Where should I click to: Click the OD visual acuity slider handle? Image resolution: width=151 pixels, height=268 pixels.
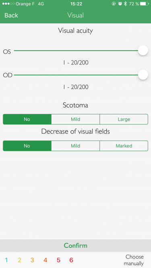point(143,75)
